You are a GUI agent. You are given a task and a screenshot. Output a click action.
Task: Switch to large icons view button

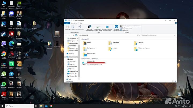[x=175, y=81]
